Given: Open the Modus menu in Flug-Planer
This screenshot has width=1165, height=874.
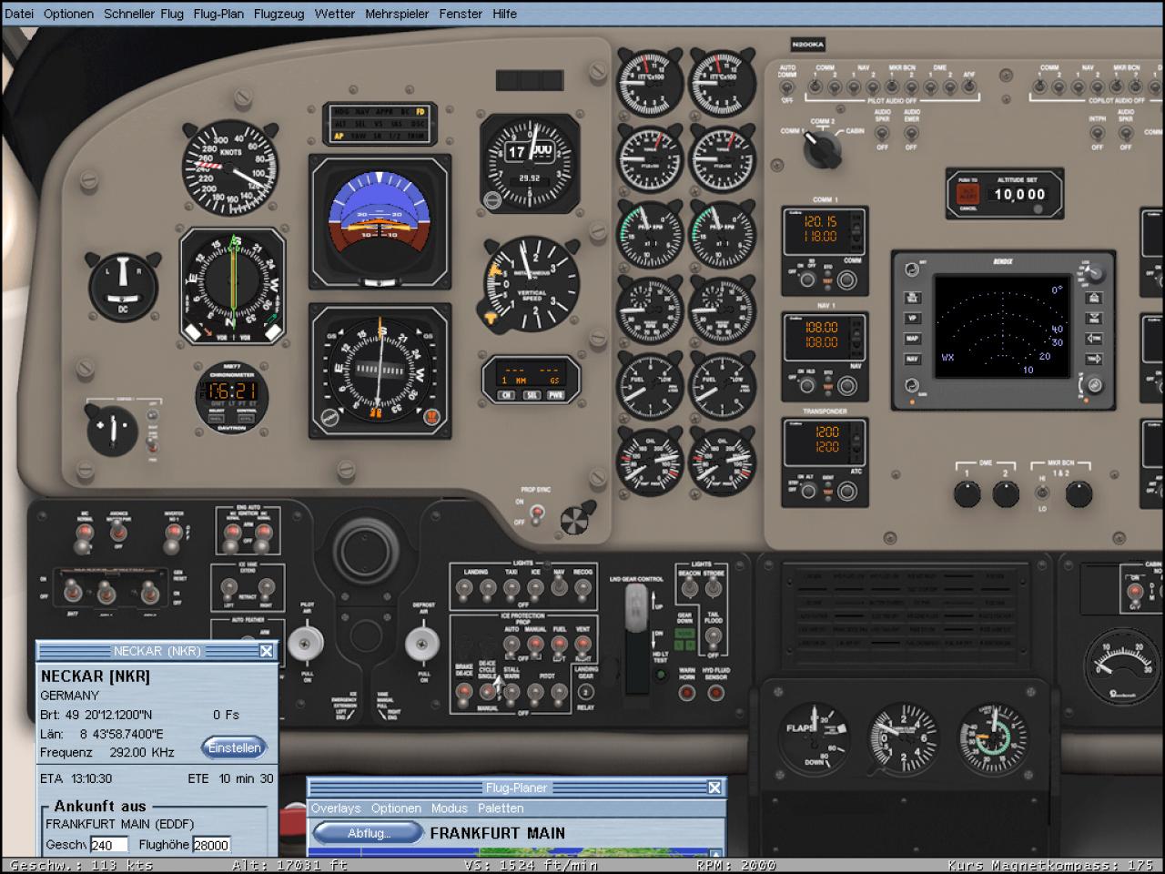Looking at the screenshot, I should (450, 808).
